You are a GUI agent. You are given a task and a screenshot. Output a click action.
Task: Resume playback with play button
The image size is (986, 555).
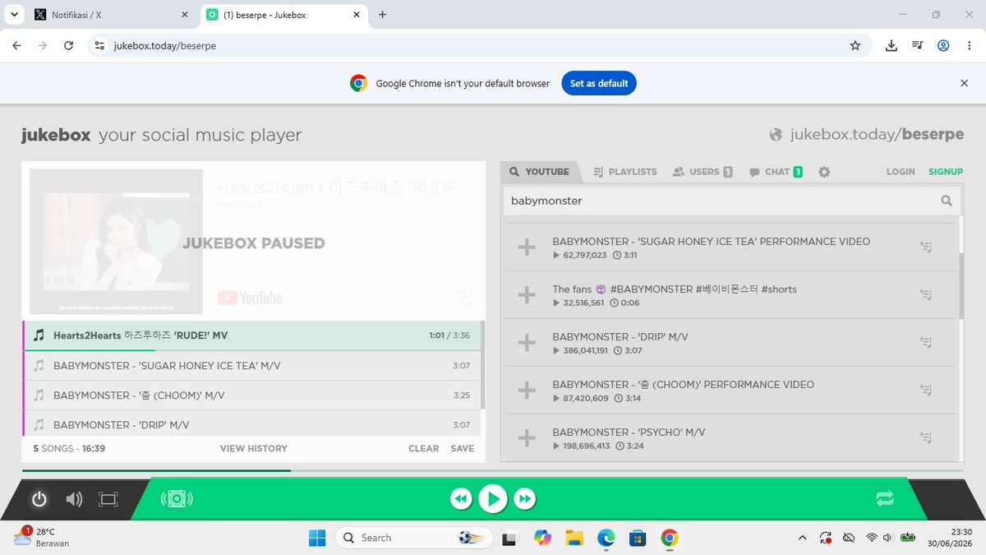[x=493, y=498]
